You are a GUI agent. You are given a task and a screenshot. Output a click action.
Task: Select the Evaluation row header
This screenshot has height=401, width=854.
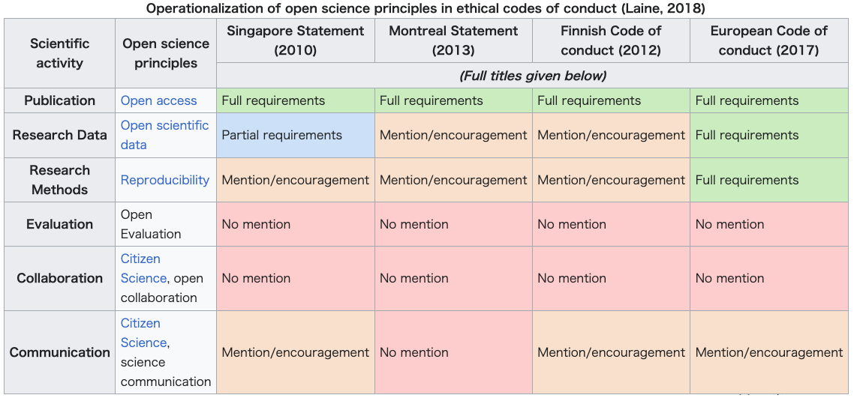(x=60, y=224)
